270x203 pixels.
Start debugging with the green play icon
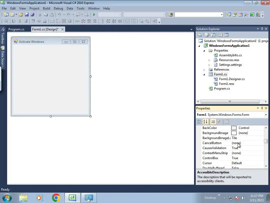(x=94, y=15)
